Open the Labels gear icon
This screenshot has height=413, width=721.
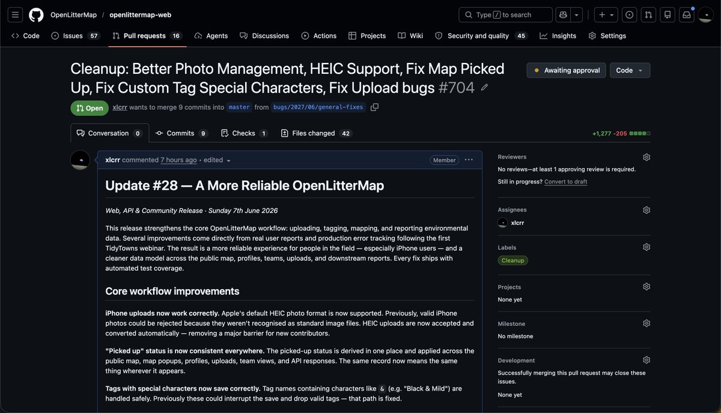coord(646,247)
